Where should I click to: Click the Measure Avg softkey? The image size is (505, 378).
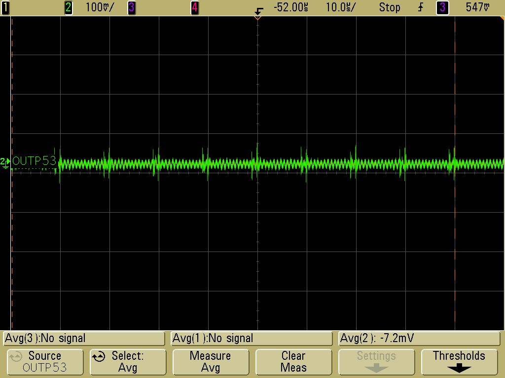point(211,362)
